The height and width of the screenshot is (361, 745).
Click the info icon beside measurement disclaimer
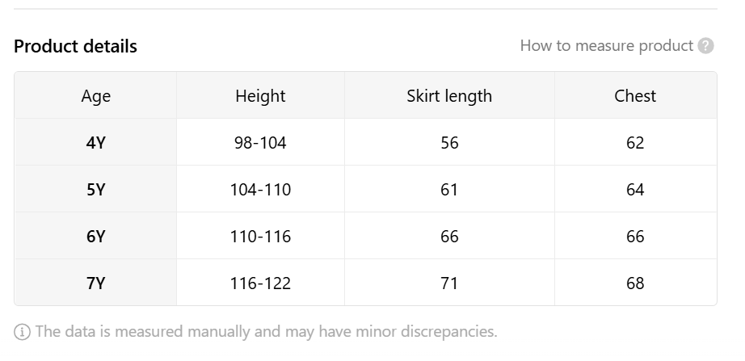click(x=22, y=332)
